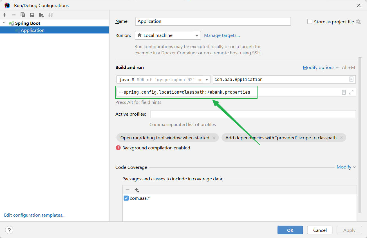Sort configurations alphabetically
Image resolution: width=367 pixels, height=238 pixels.
point(50,15)
